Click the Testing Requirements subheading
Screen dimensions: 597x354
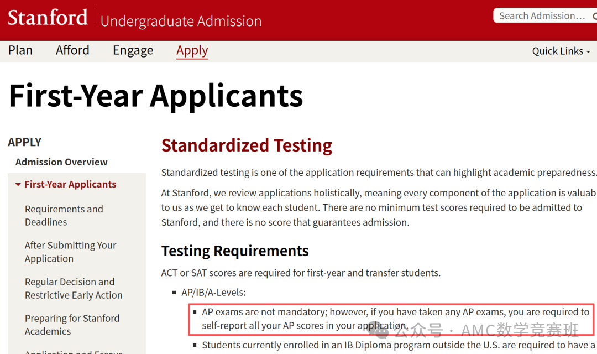coord(235,251)
